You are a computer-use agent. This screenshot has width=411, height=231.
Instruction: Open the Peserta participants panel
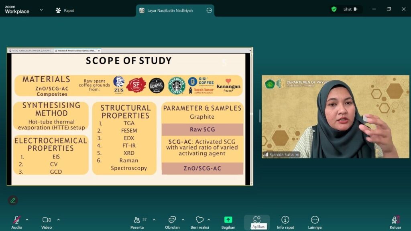(138, 220)
